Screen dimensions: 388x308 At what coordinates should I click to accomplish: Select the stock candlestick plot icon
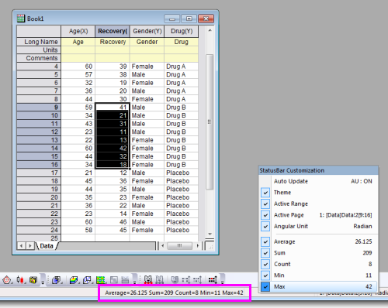coord(20,279)
